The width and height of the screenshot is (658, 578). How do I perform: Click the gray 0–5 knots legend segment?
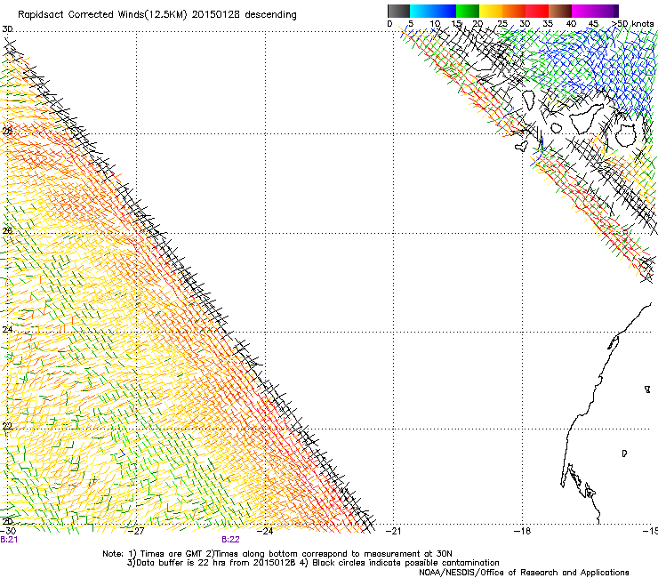click(398, 11)
